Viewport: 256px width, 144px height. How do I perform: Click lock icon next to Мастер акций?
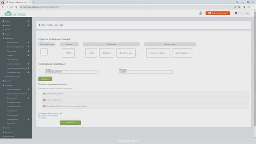[x=28, y=42]
